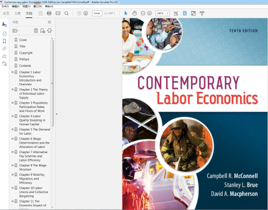Open bookmark options dropdown menu
This screenshot has width=268, height=210.
pyautogui.click(x=15, y=31)
